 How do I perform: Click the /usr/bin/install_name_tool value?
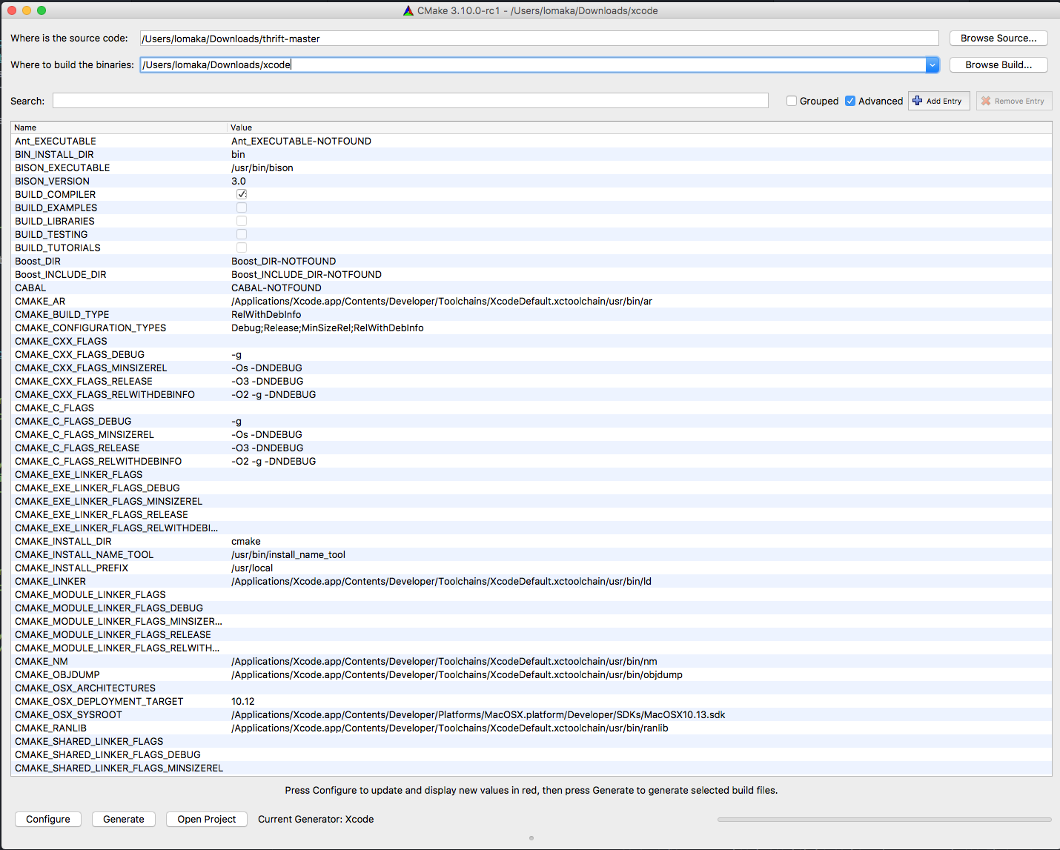[x=288, y=554]
